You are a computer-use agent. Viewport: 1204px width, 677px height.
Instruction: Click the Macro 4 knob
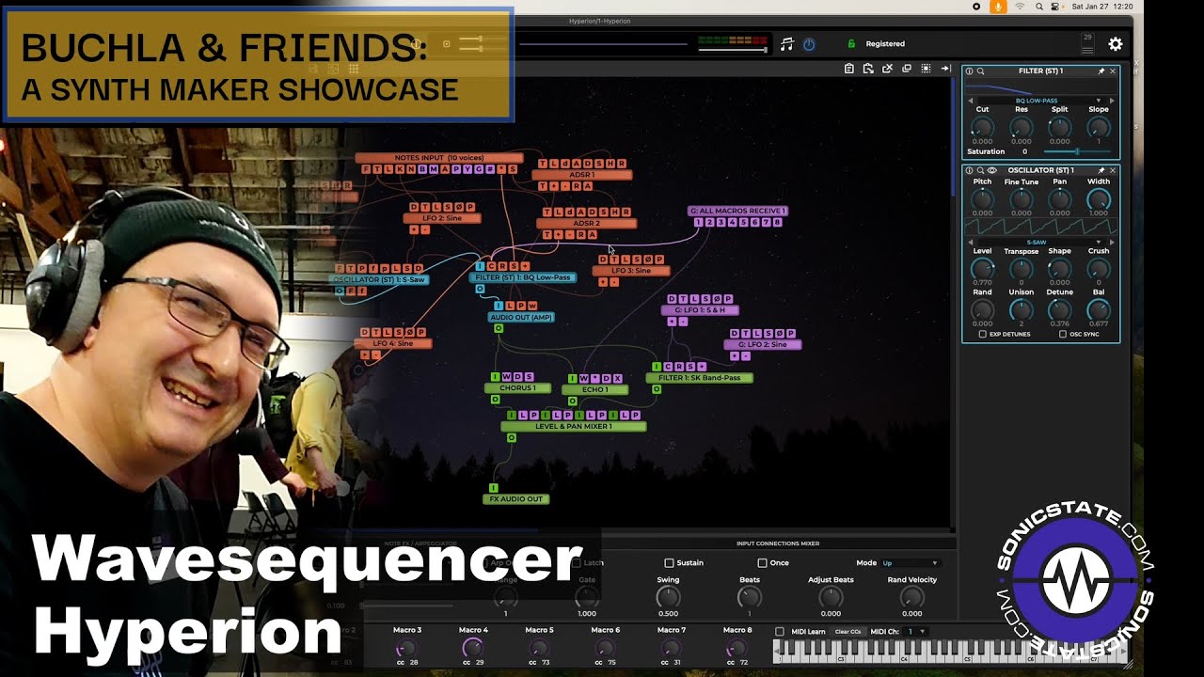[473, 648]
